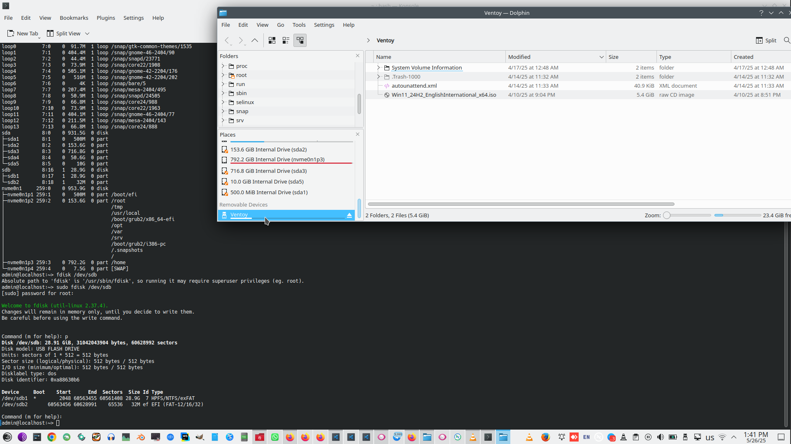Open the openSUSE application launcher
Screen dimensions: 791x444
(x=7, y=437)
